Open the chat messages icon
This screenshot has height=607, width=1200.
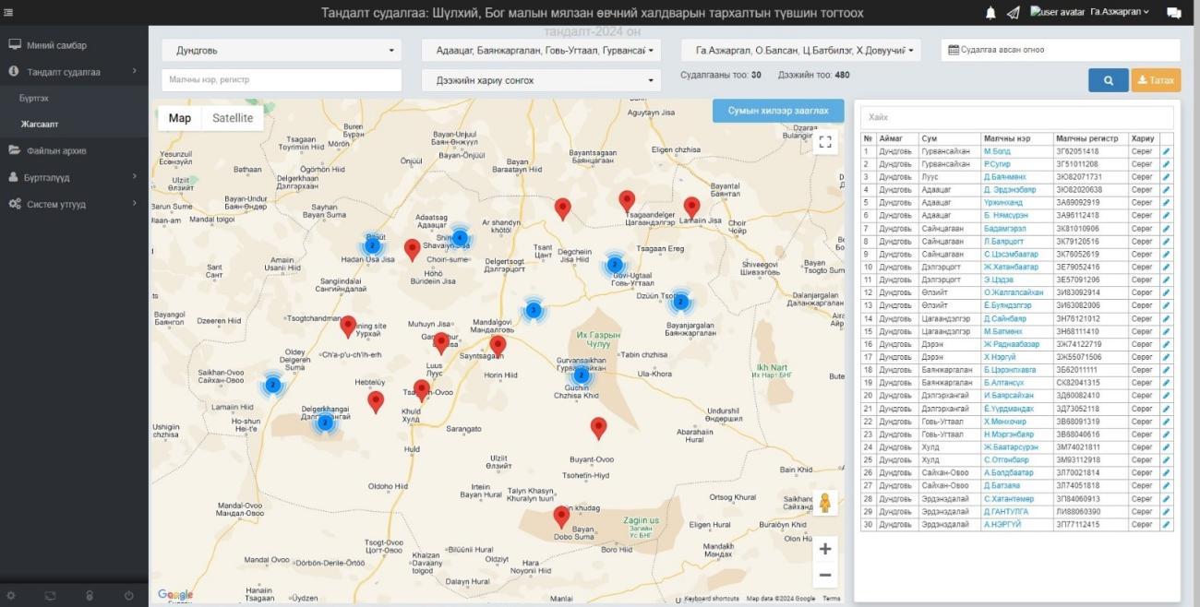pos(1173,13)
